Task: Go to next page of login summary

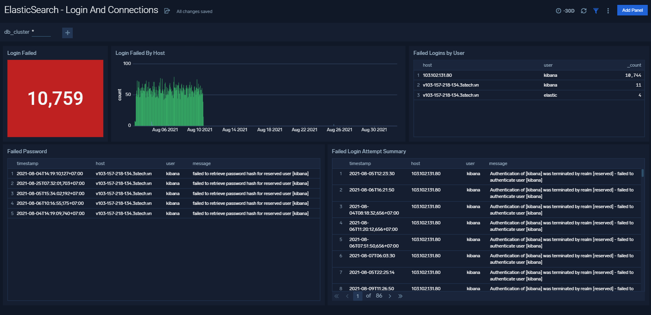Action: [x=390, y=296]
